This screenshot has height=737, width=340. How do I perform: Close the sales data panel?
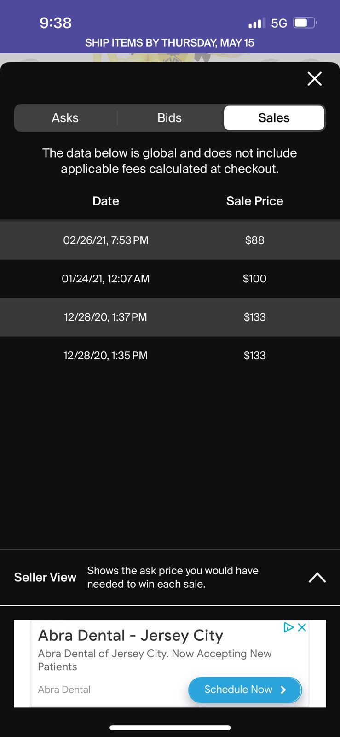click(x=314, y=79)
